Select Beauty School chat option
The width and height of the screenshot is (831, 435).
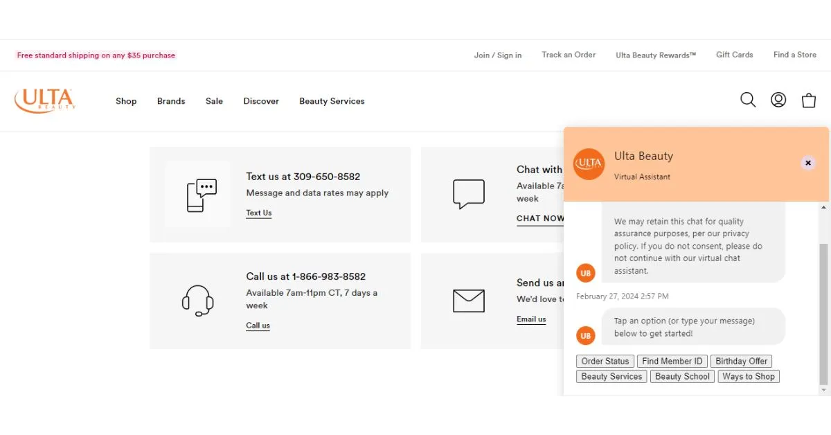(x=682, y=376)
